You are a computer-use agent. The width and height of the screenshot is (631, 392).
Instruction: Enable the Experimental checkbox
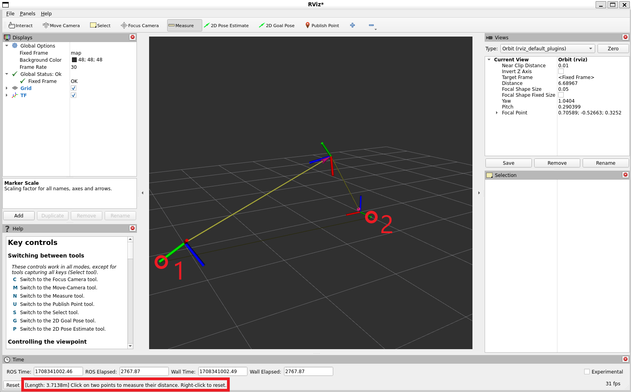coord(587,372)
